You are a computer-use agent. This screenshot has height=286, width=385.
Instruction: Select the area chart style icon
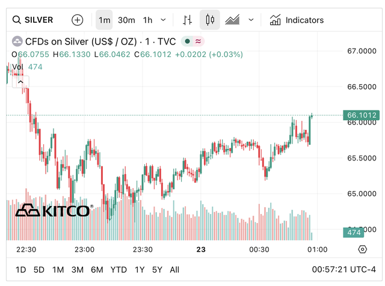[x=233, y=20]
